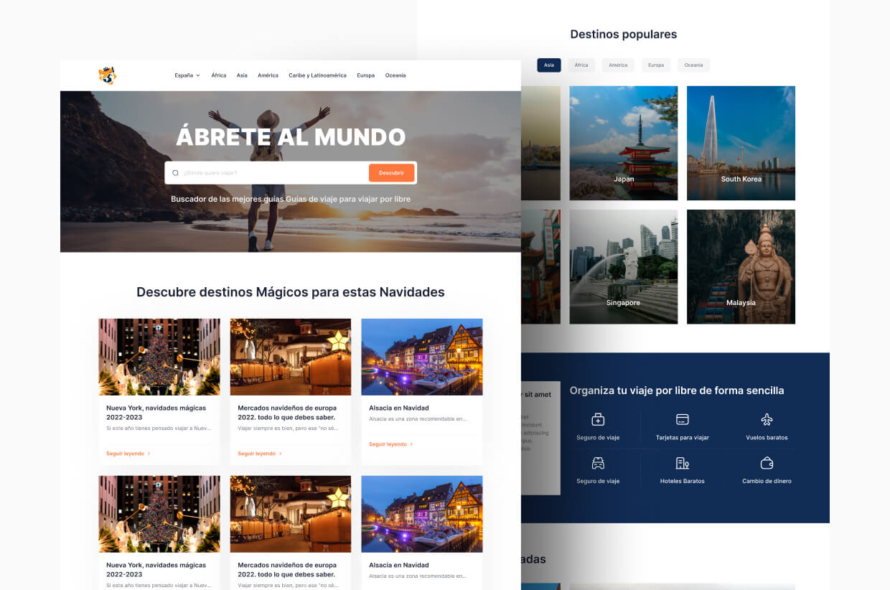Click 'Organiza tu viaje por libre' heading
Viewport: 890px width, 590px height.
(677, 390)
